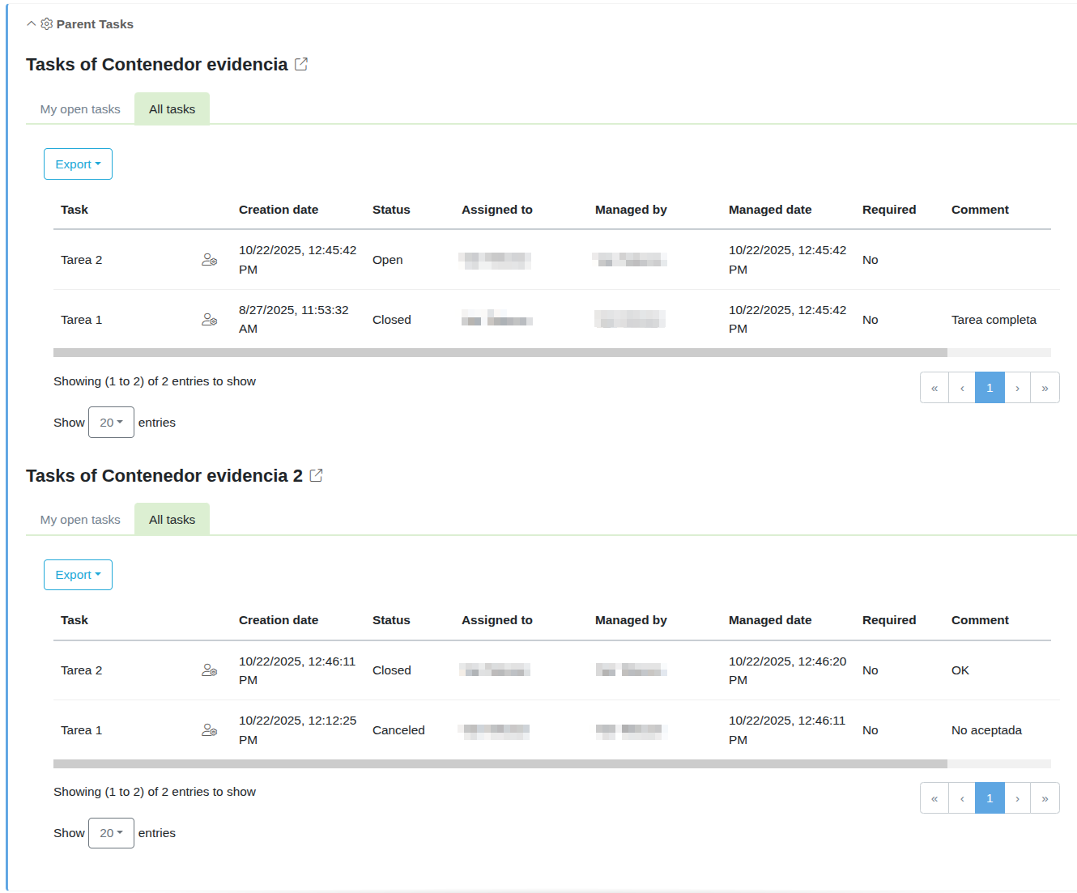
Task: Switch to My open tasks in first section
Action: click(x=80, y=109)
